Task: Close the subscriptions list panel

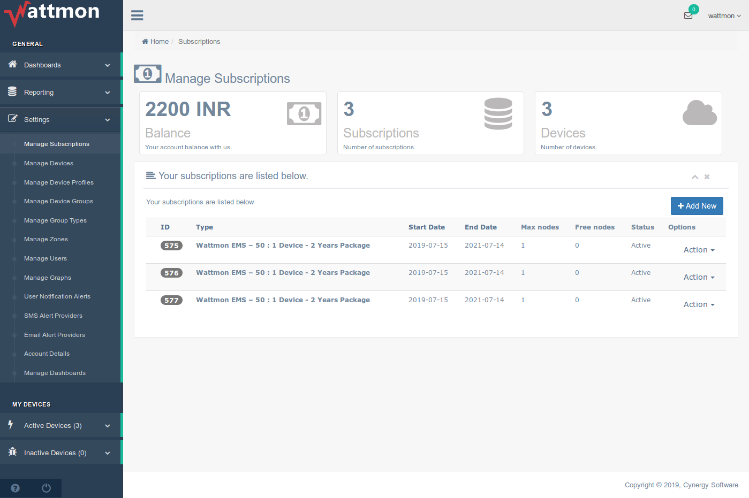Action: pyautogui.click(x=707, y=177)
